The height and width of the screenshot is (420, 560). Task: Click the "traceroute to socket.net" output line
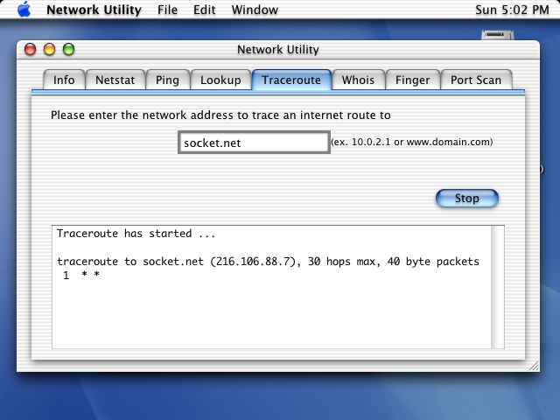(268, 262)
